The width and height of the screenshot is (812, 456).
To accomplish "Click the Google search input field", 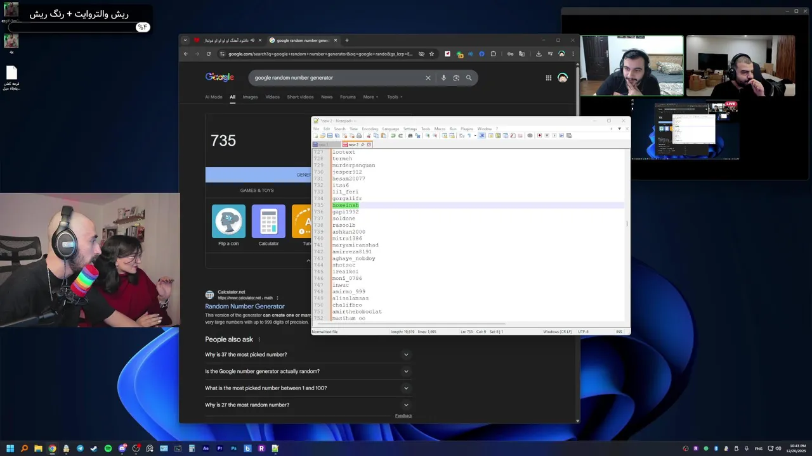I will 336,78.
